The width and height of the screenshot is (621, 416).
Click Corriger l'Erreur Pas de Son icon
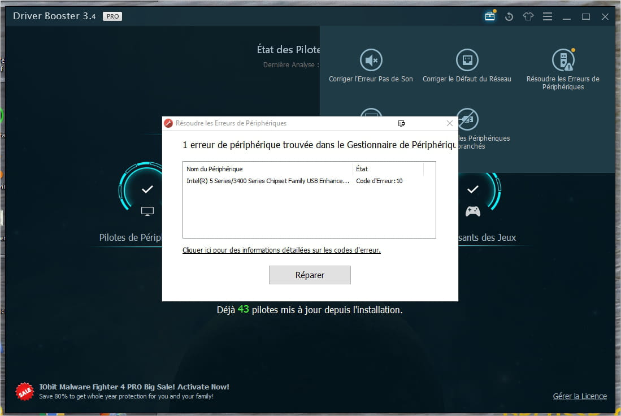tap(371, 60)
